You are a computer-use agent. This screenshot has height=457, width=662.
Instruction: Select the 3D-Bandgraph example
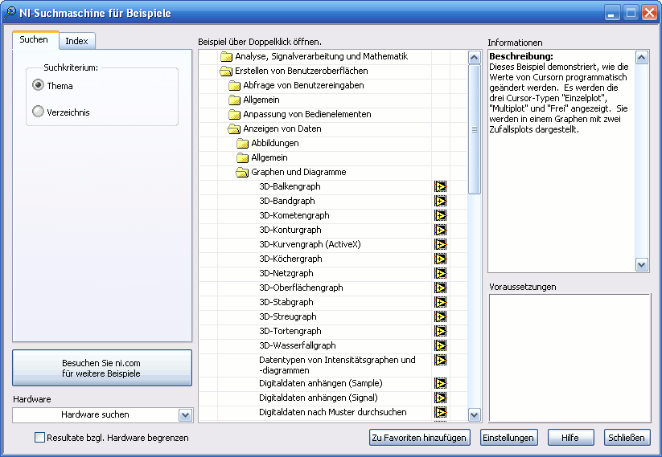287,201
